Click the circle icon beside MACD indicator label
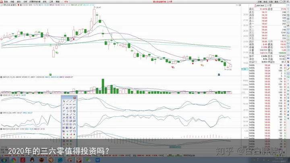Image resolution: width=290 pixels, height=163 pixels. point(1,129)
